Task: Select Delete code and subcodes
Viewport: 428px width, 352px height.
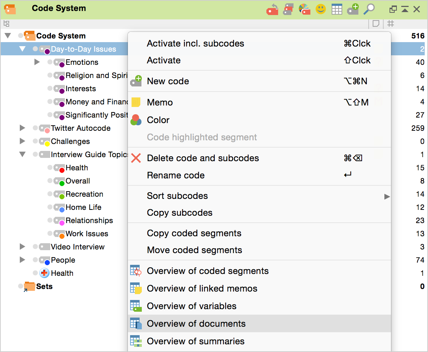Action: (203, 158)
